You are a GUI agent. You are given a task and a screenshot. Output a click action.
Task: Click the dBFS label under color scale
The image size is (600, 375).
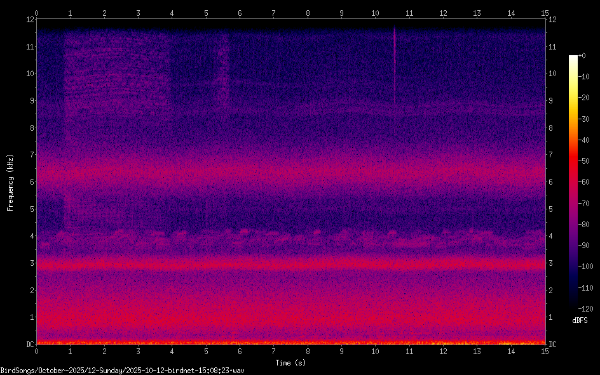tap(580, 320)
